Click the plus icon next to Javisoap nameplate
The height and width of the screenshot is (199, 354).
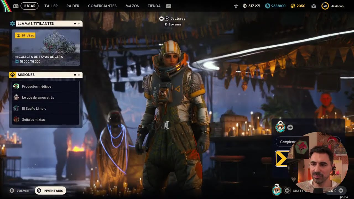coord(167,19)
